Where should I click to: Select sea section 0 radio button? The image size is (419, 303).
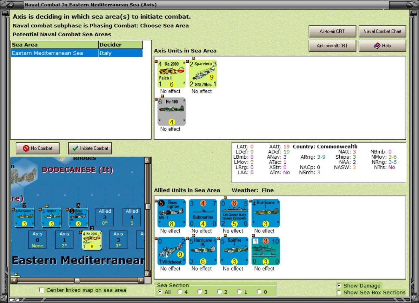pyautogui.click(x=259, y=292)
